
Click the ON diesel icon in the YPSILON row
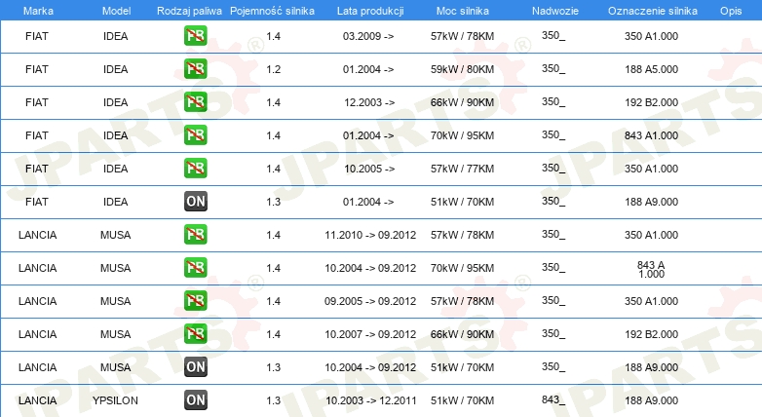click(195, 400)
